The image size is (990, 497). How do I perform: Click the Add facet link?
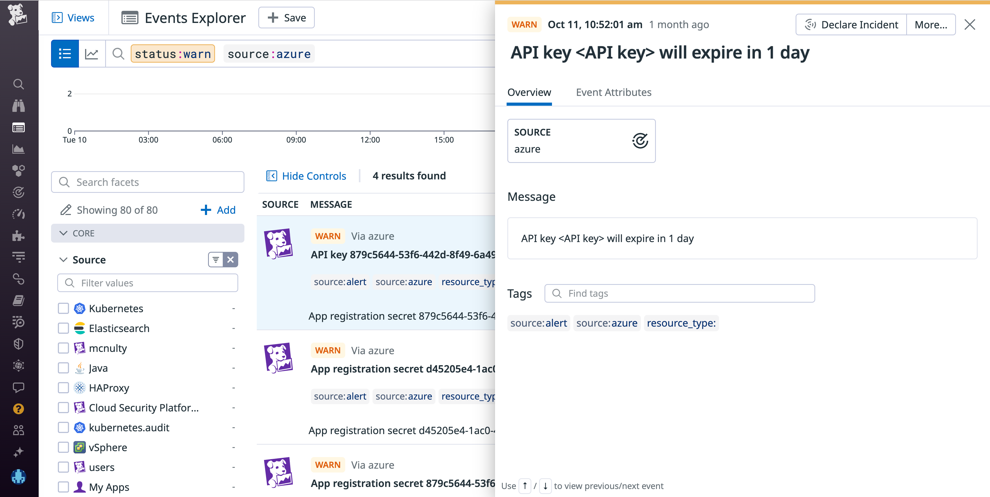218,210
